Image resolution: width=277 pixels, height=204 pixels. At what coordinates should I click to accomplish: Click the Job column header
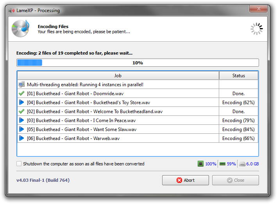[x=118, y=76]
